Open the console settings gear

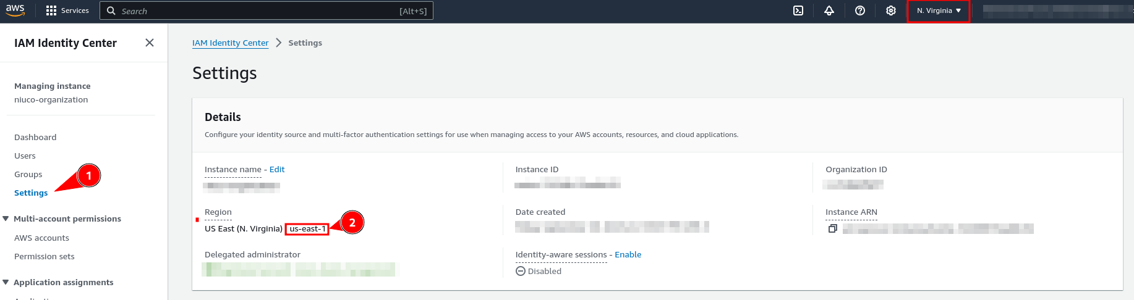(x=891, y=10)
